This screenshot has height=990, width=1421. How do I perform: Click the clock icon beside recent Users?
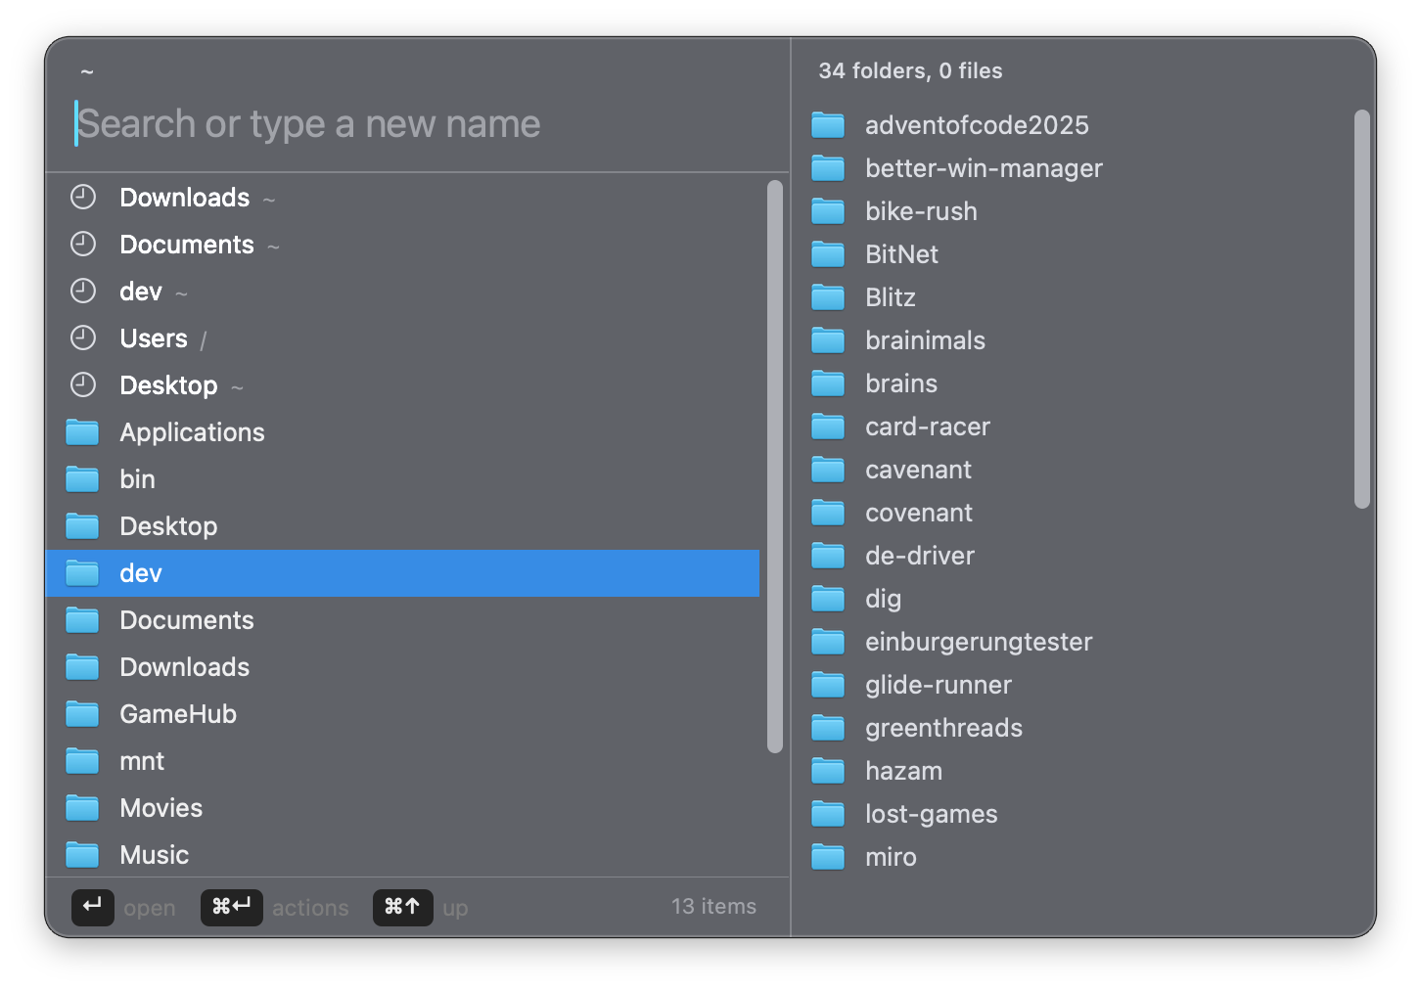coord(83,338)
